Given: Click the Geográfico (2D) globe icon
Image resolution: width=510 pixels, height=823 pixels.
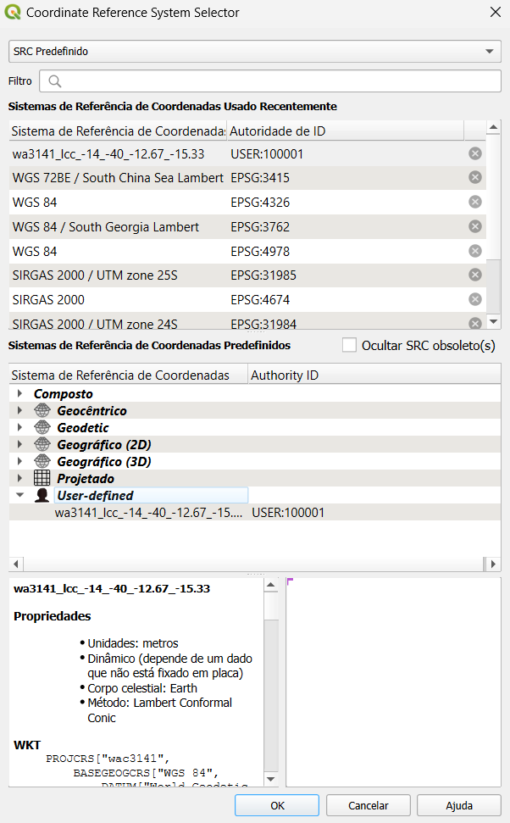Looking at the screenshot, I should [42, 444].
